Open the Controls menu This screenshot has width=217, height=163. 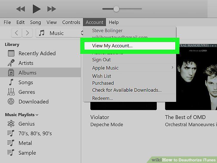click(x=71, y=22)
